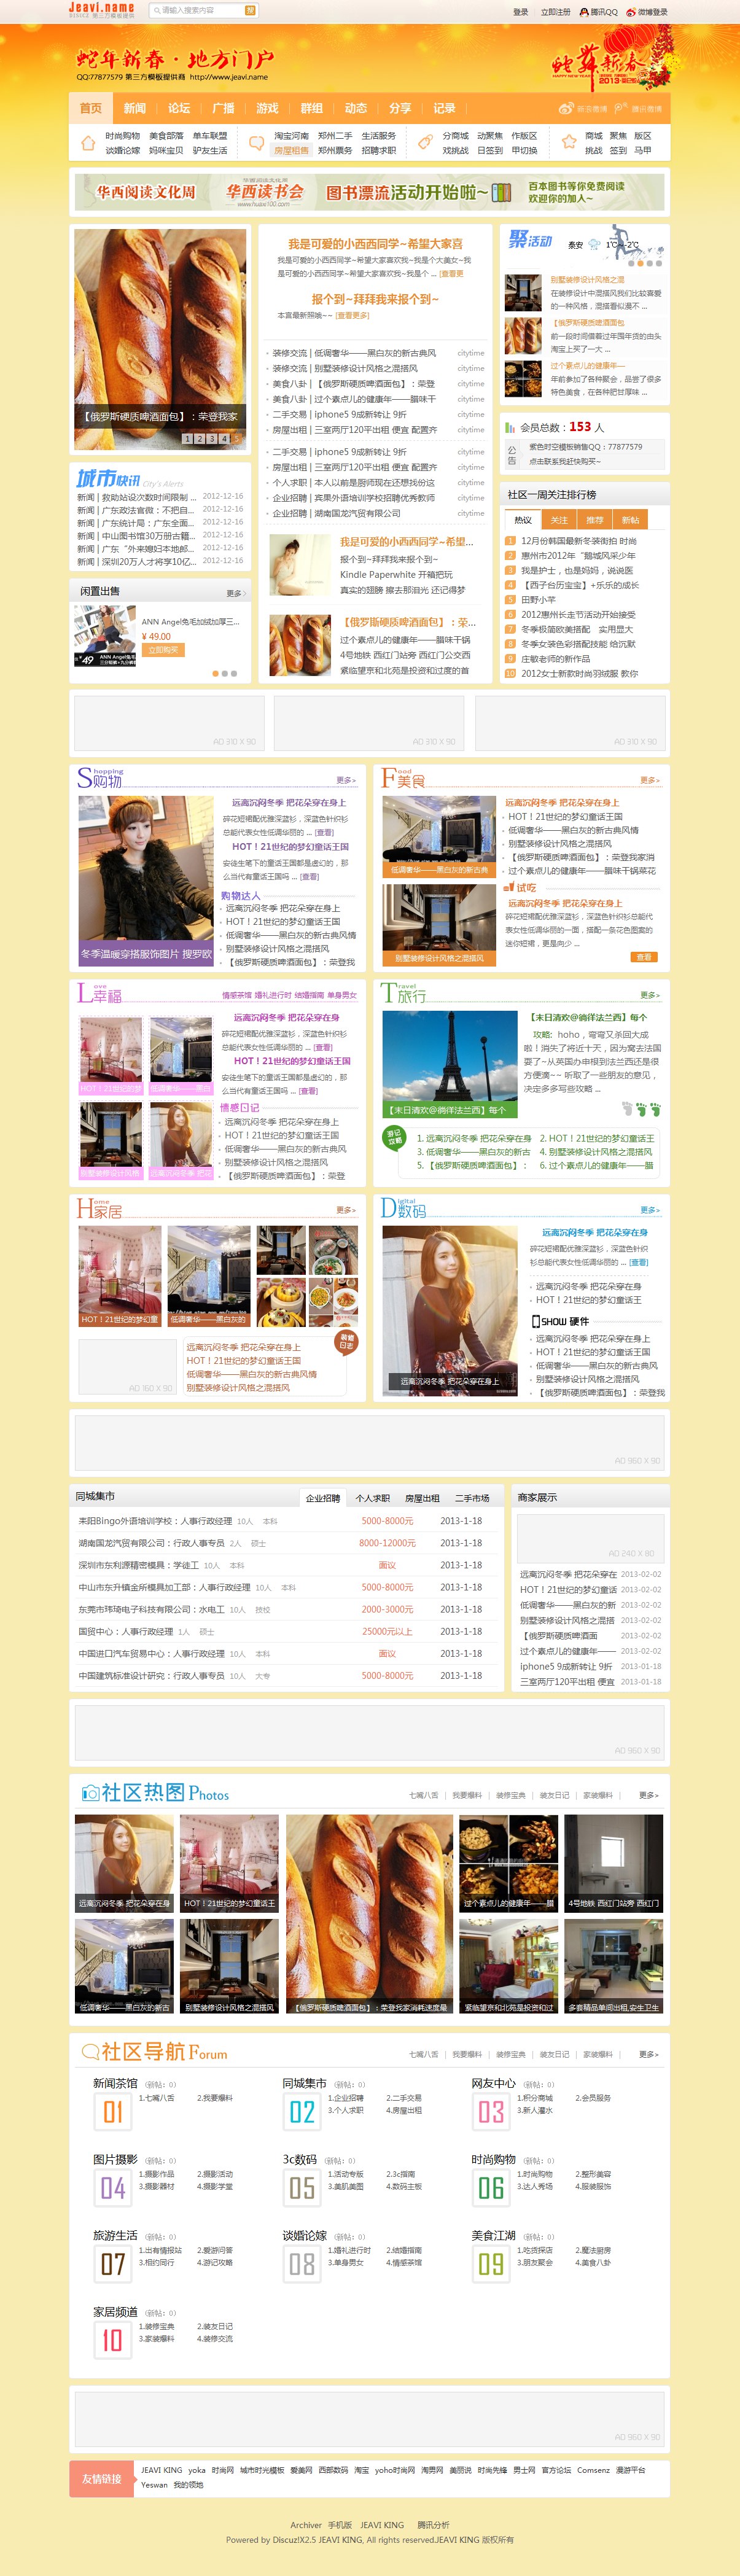Click the camera icon next to 社区热图
The image size is (740, 2576).
click(90, 1792)
